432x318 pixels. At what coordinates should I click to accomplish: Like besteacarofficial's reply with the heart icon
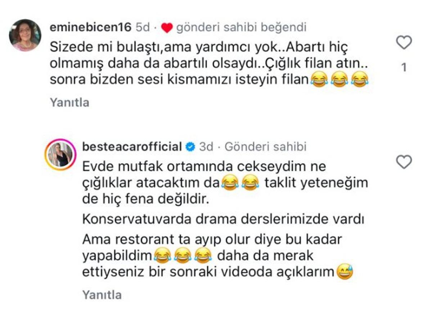click(404, 163)
